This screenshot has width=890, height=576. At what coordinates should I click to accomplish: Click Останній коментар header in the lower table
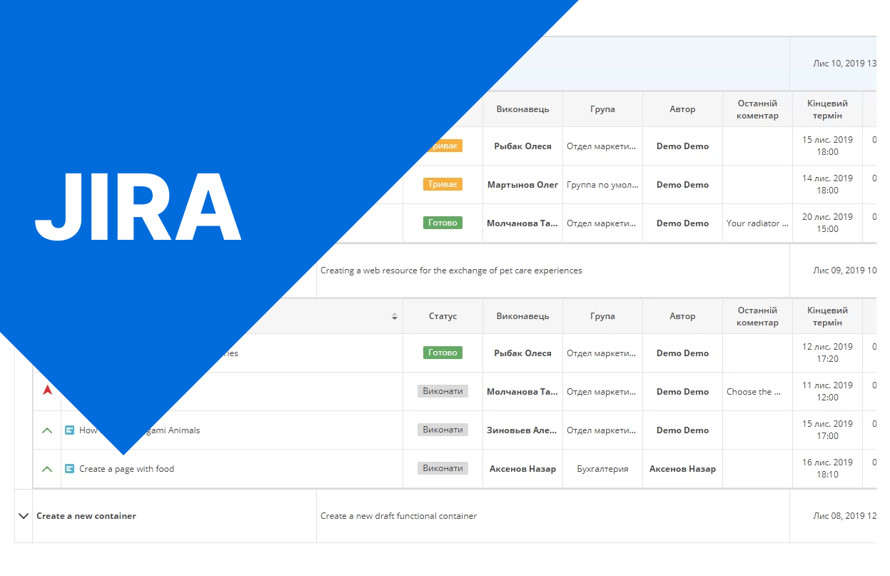(757, 316)
